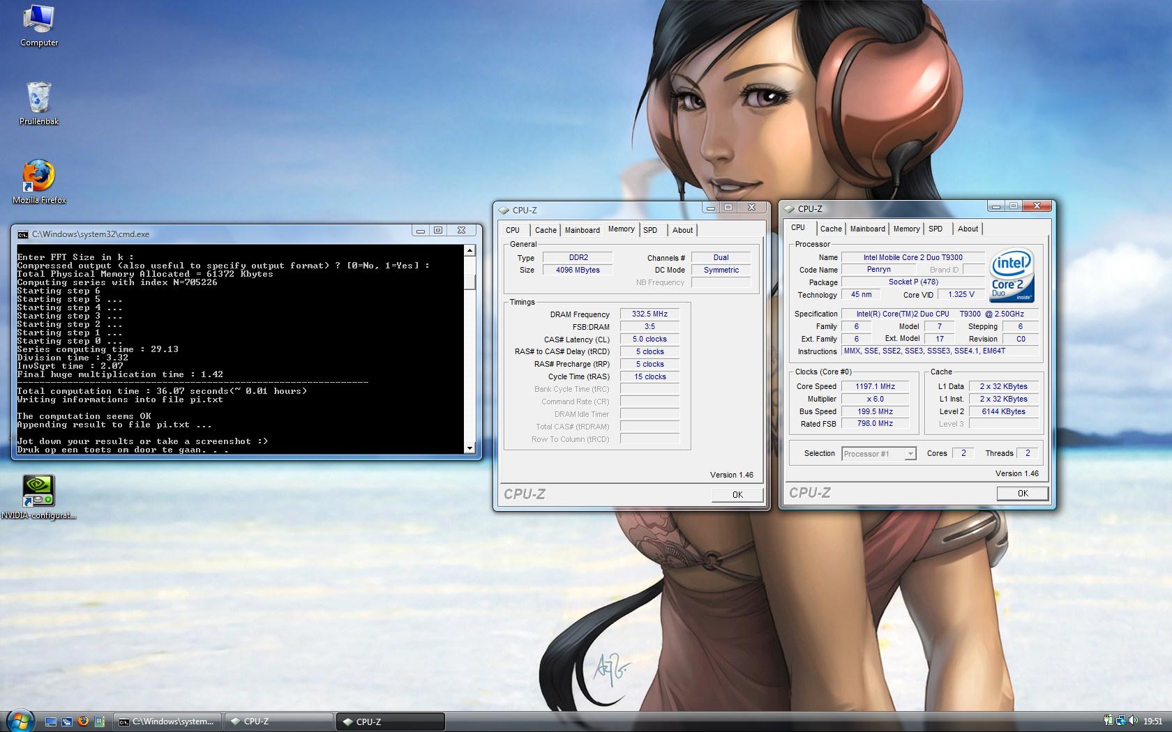This screenshot has width=1172, height=732.
Task: Click the Show Desktop quick launch icon
Action: (x=51, y=722)
